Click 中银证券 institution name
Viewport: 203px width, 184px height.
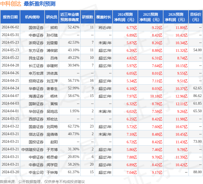[36, 157]
